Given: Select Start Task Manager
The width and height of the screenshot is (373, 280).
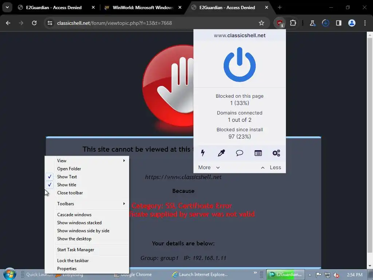Looking at the screenshot, I should click(x=87, y=250).
